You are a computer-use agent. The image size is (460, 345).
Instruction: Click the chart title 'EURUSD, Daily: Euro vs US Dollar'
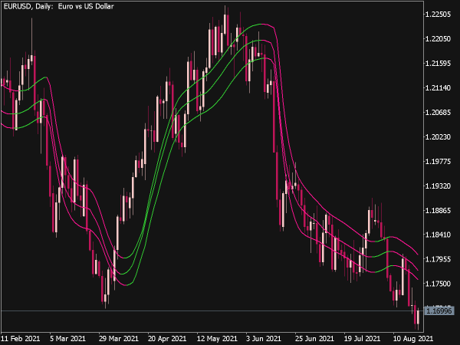(x=58, y=6)
